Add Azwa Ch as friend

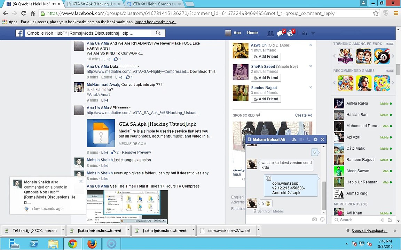point(266,56)
